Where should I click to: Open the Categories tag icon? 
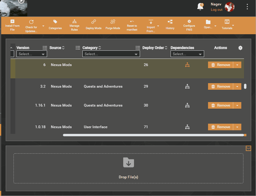[x=55, y=22]
